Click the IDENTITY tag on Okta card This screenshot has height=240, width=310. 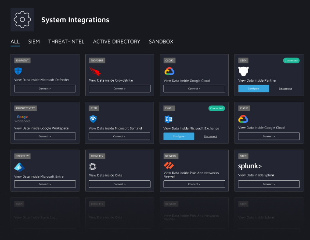(x=97, y=156)
